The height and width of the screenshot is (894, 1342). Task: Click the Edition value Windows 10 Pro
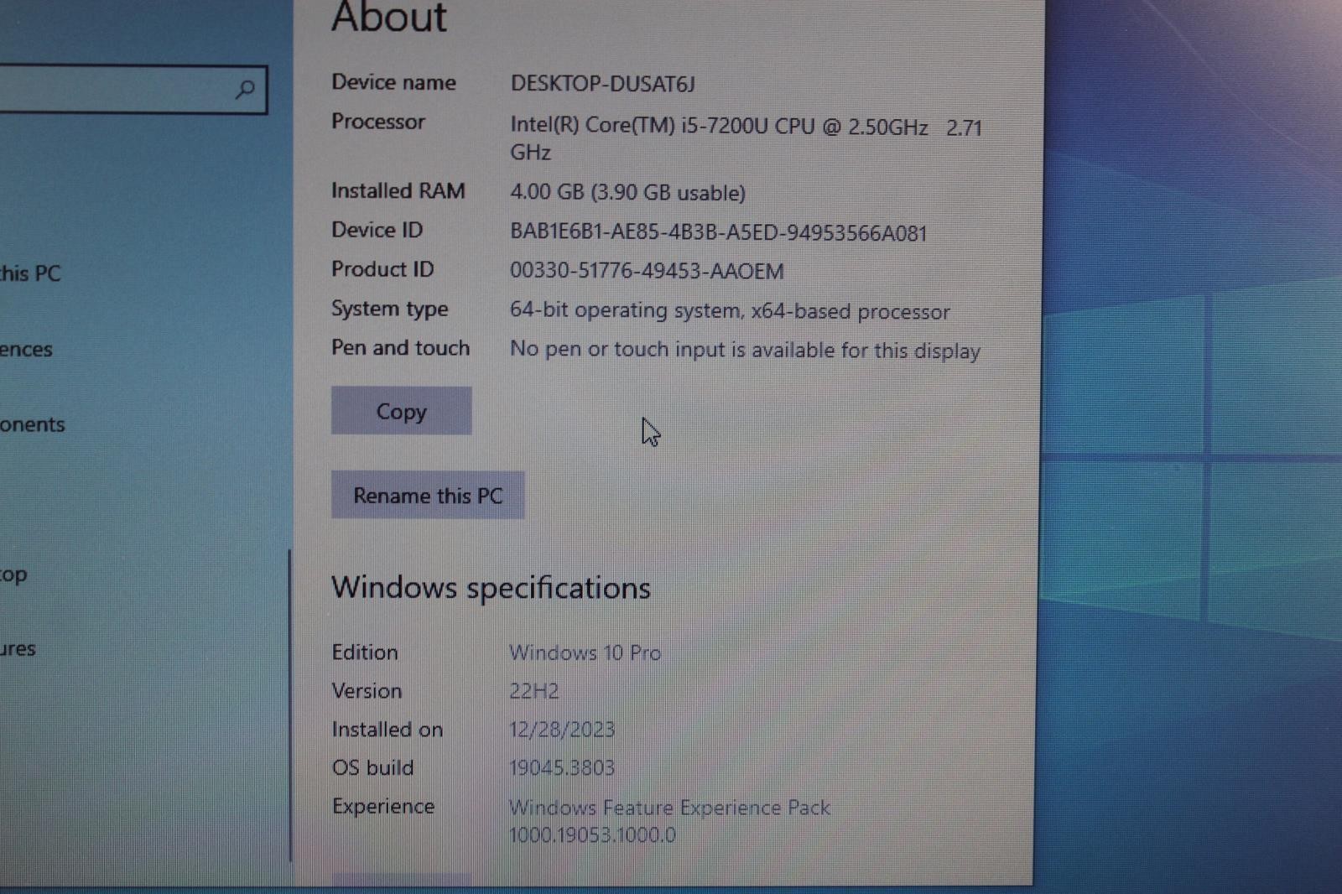(585, 652)
